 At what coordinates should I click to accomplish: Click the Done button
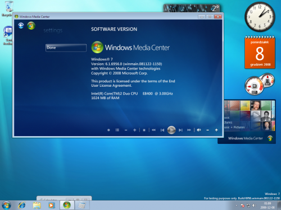pyautogui.click(x=66, y=48)
